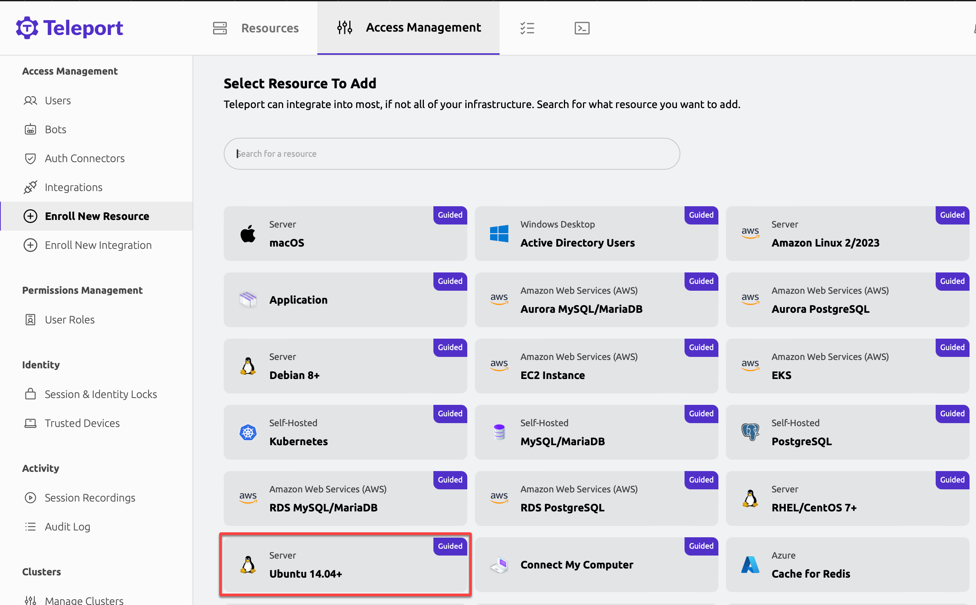
Task: Focus the Search for a resource field
Action: (452, 154)
